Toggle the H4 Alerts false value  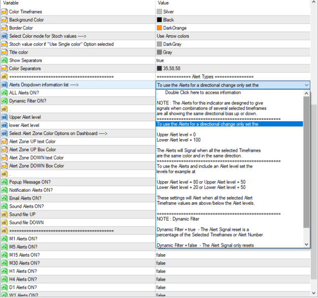pos(161,280)
